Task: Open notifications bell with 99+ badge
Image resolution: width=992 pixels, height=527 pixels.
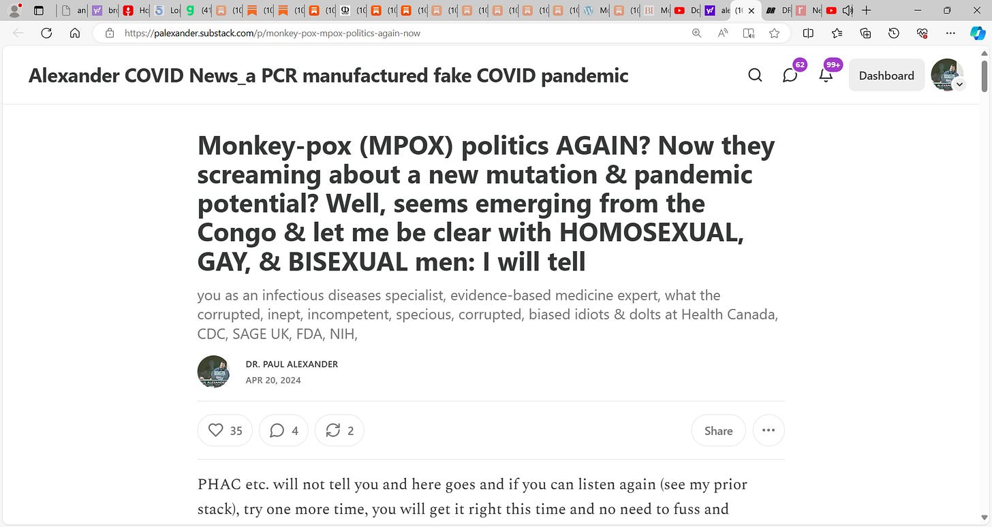Action: click(x=826, y=76)
